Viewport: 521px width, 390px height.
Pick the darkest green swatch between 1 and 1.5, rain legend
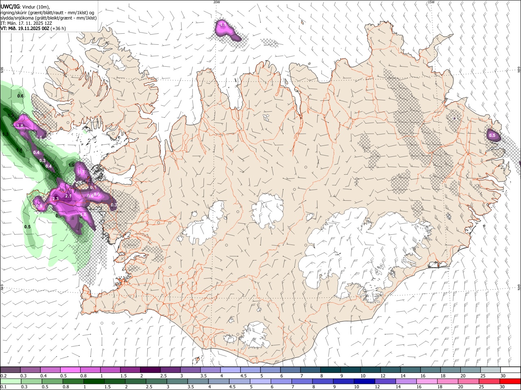[x=94, y=381]
